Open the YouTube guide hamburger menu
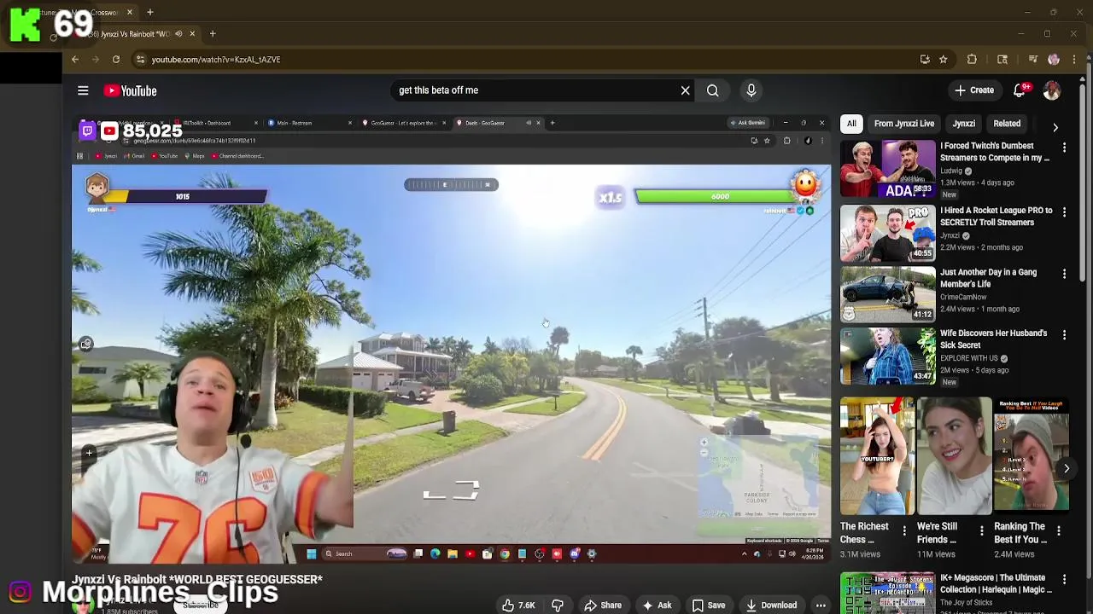 coord(83,90)
